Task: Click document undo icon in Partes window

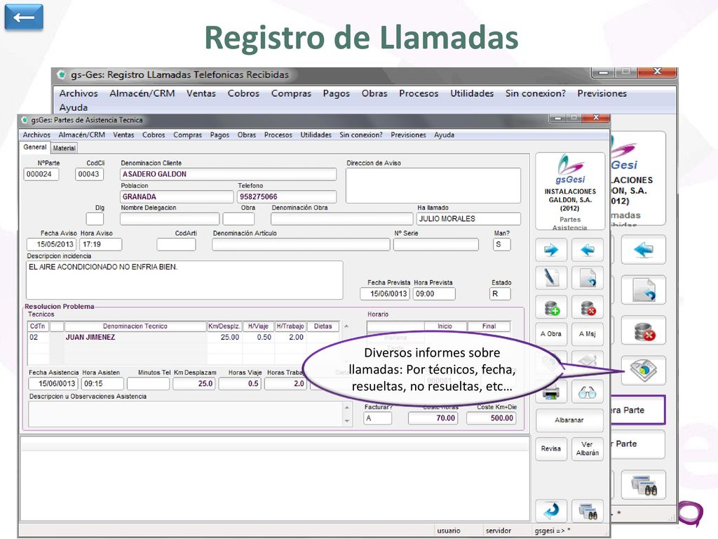Action: coord(587,278)
